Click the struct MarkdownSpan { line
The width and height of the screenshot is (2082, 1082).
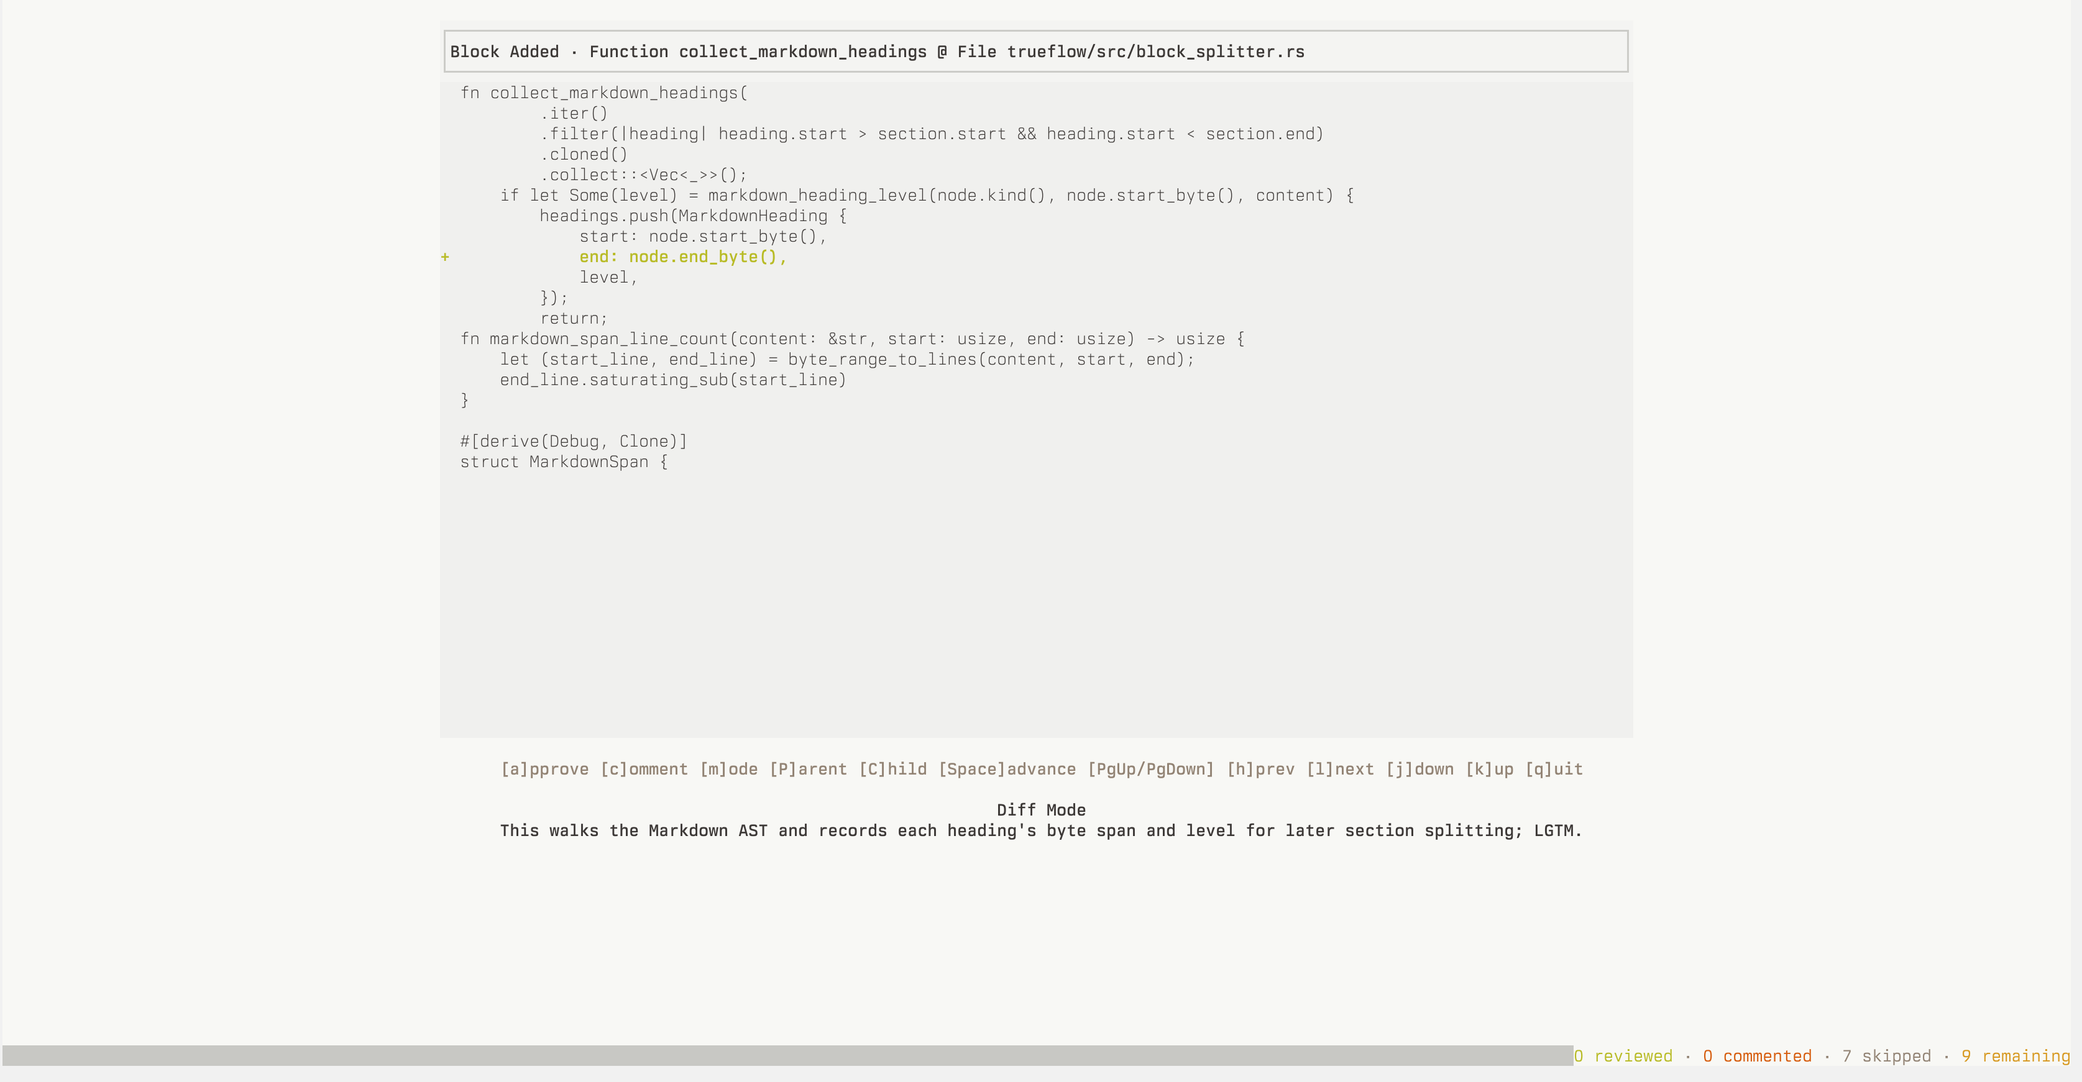(x=564, y=462)
